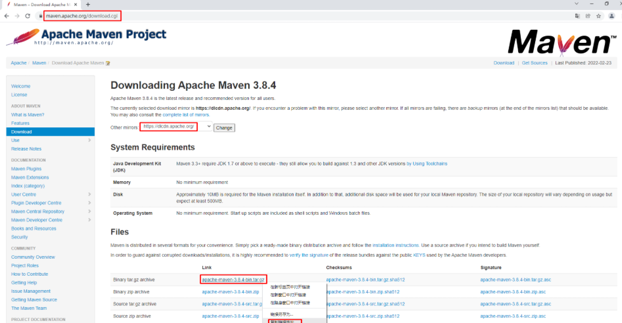Click the edit icon beside Download Apache Maven breadcrumb
Screen dimensions: 622x323
[108, 63]
